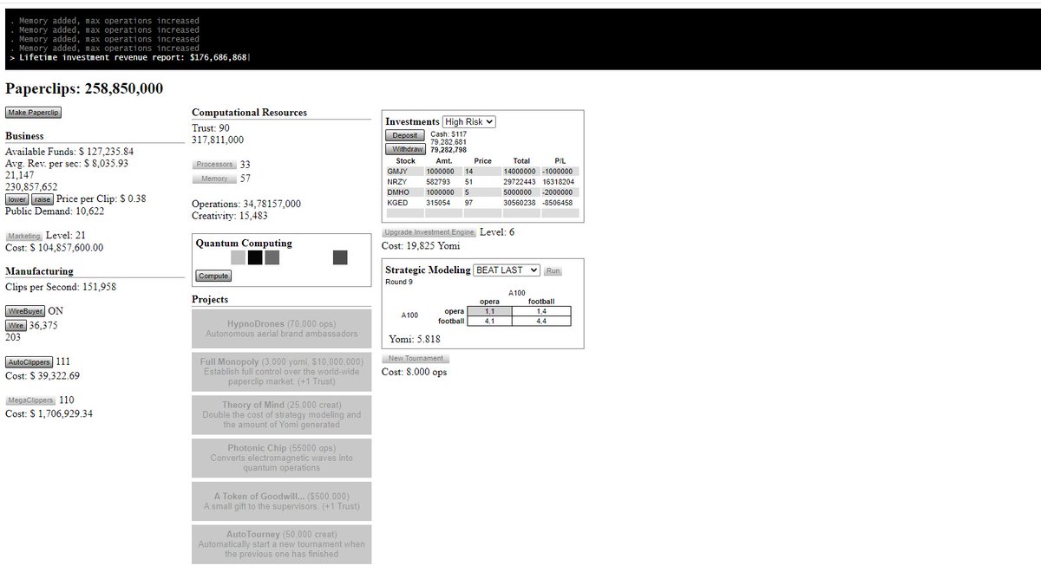Image resolution: width=1041 pixels, height=585 pixels.
Task: Click the isolated dark gray quantum chip
Action: pos(340,257)
